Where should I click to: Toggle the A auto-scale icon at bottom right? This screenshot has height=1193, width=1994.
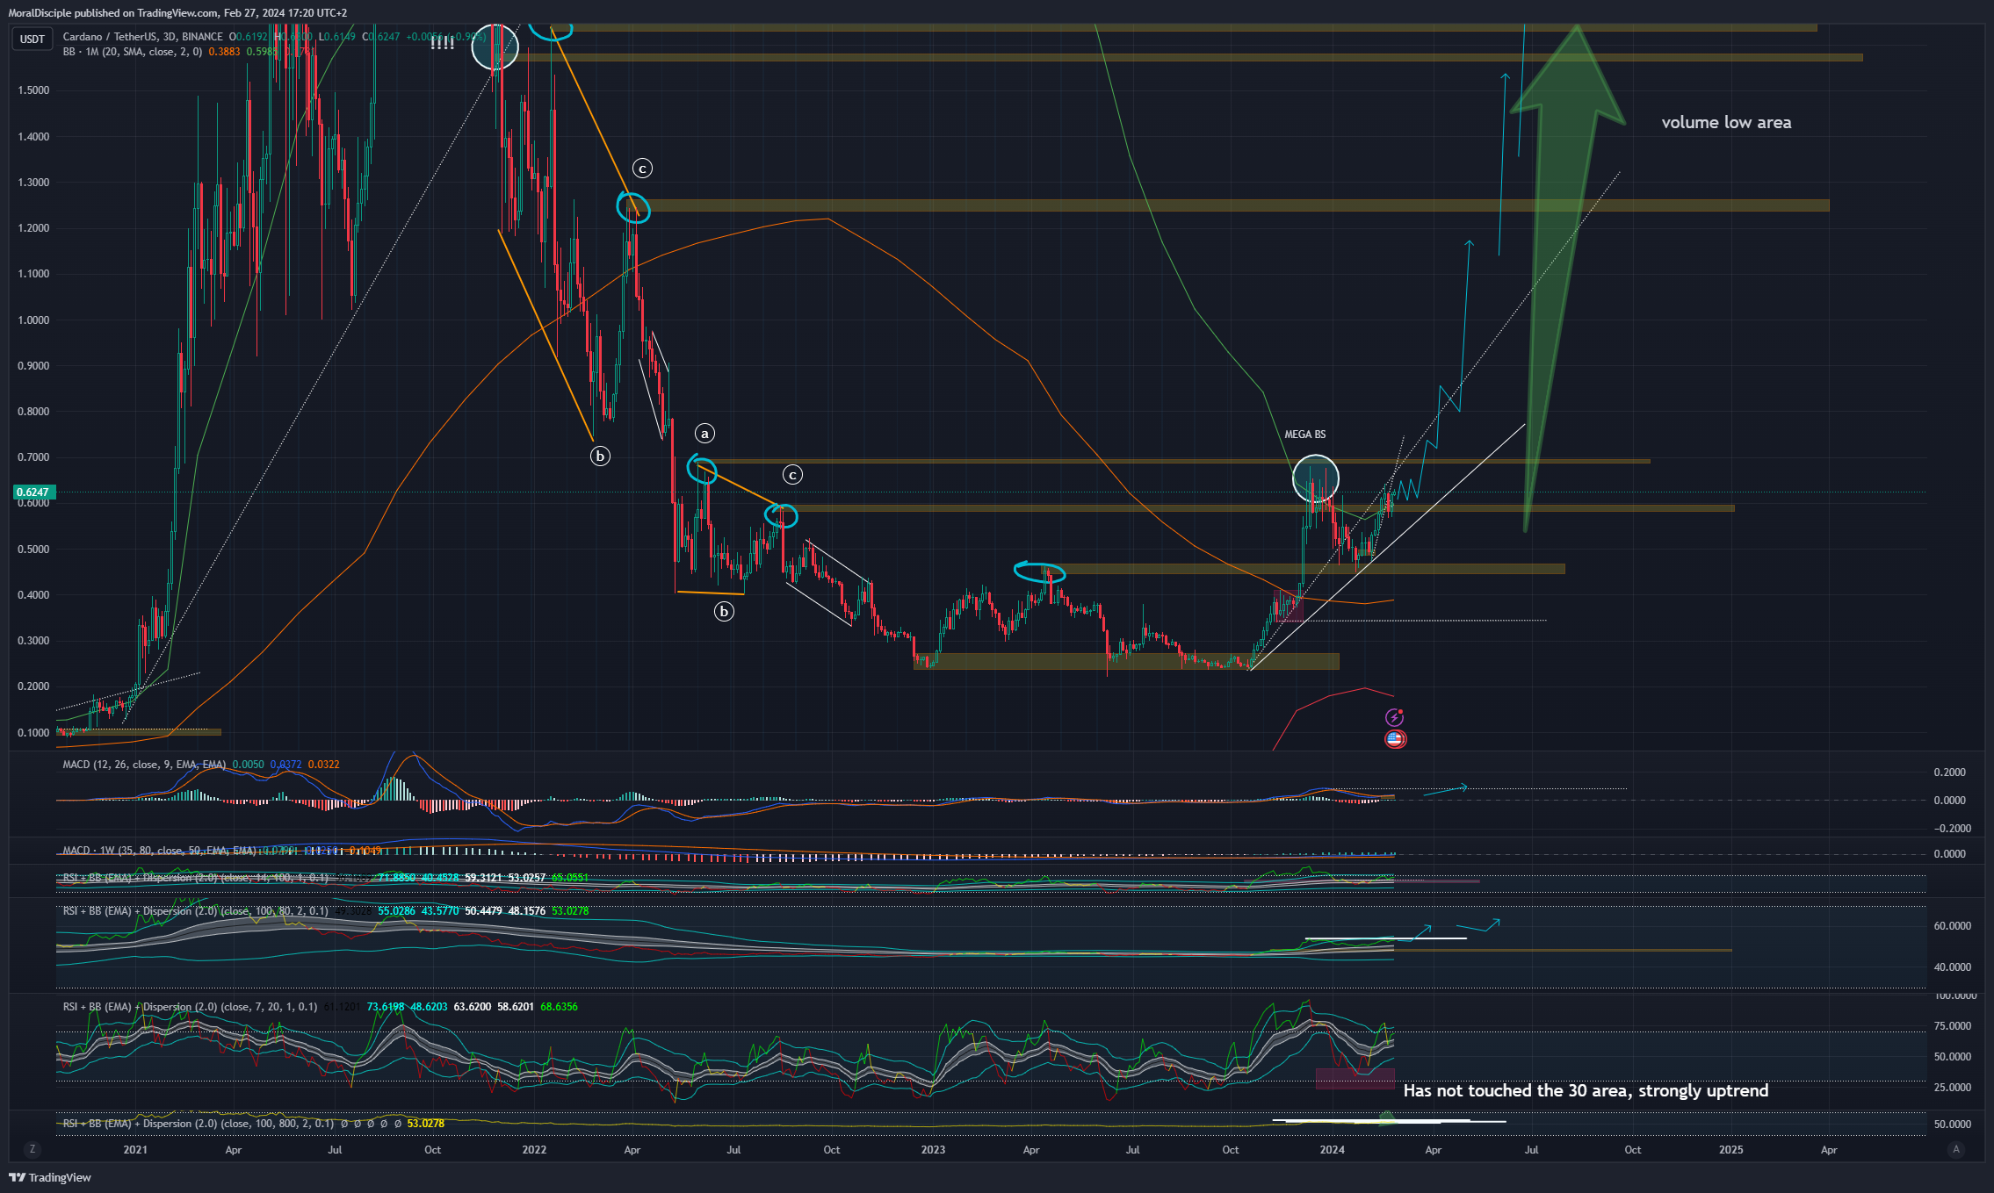click(1955, 1149)
